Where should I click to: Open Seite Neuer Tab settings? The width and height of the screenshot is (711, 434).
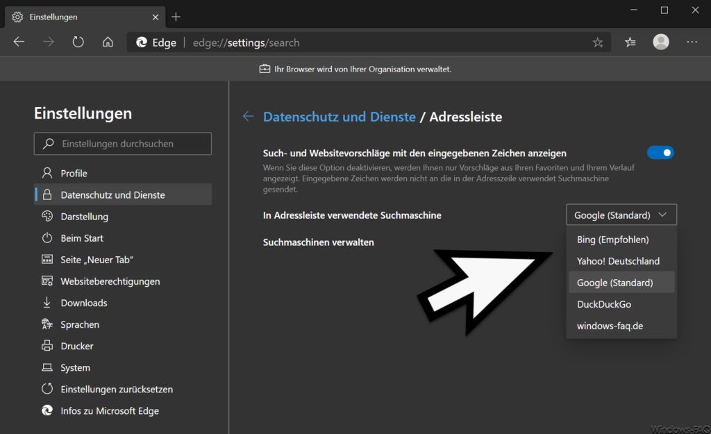(x=123, y=260)
